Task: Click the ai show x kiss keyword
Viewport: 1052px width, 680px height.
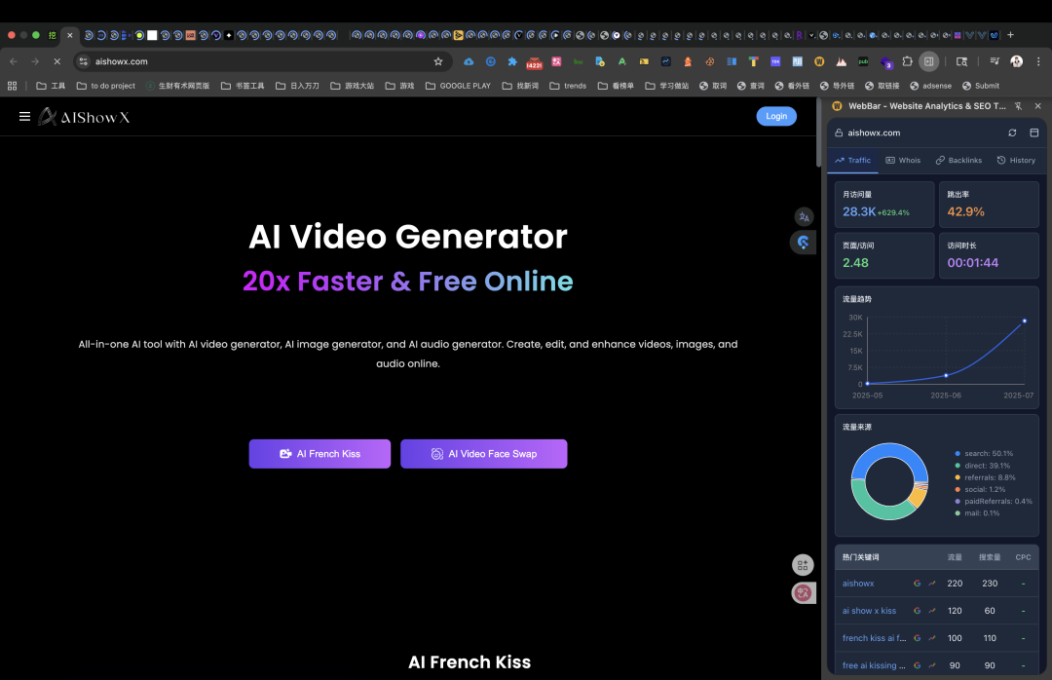Action: [x=869, y=611]
